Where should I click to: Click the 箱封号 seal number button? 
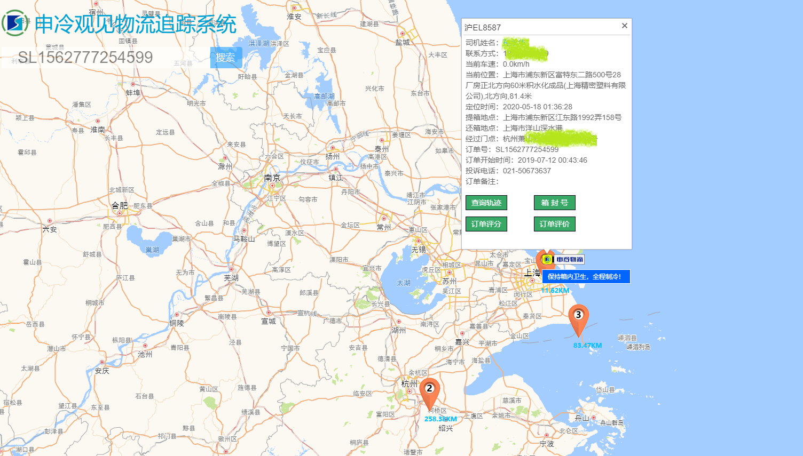554,203
